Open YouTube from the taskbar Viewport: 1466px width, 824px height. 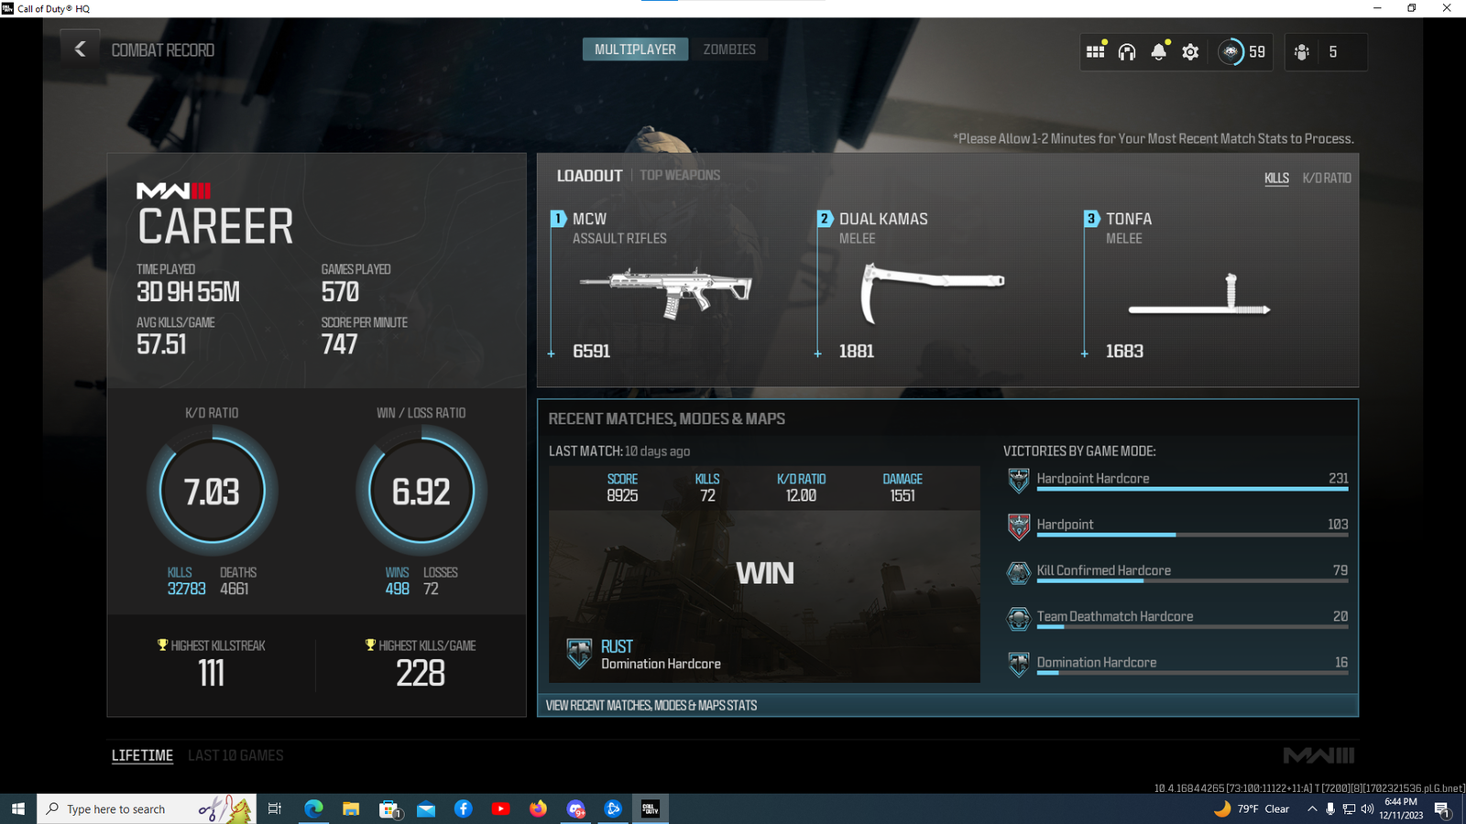point(500,808)
